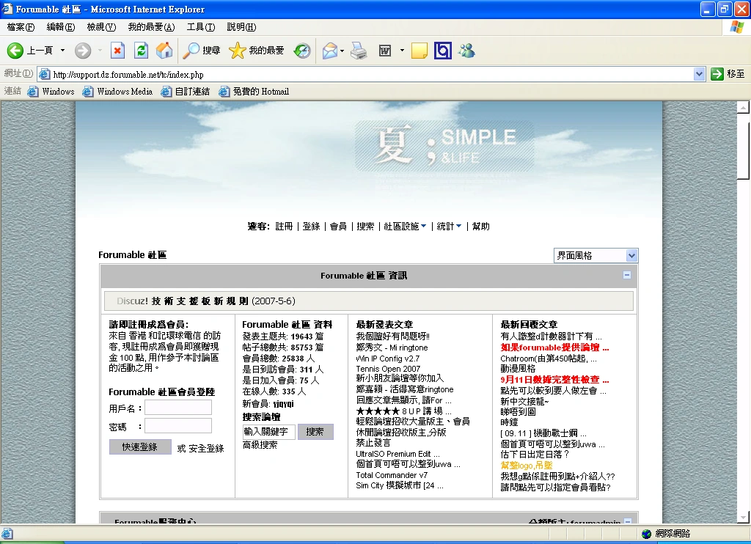Open the Forward button history dropdown arrow
The width and height of the screenshot is (751, 544).
pyautogui.click(x=100, y=51)
